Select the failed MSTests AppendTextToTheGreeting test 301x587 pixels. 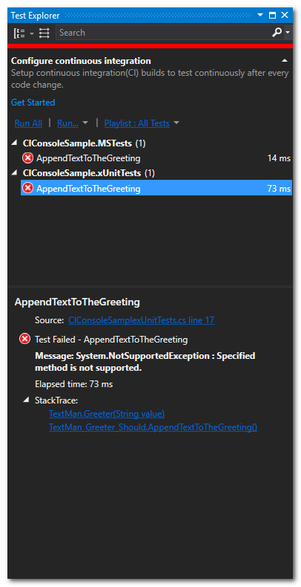pyautogui.click(x=156, y=158)
